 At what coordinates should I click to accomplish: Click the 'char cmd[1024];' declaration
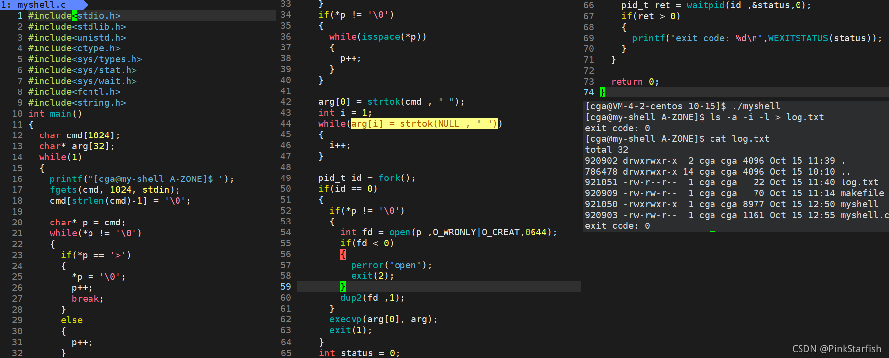point(80,135)
